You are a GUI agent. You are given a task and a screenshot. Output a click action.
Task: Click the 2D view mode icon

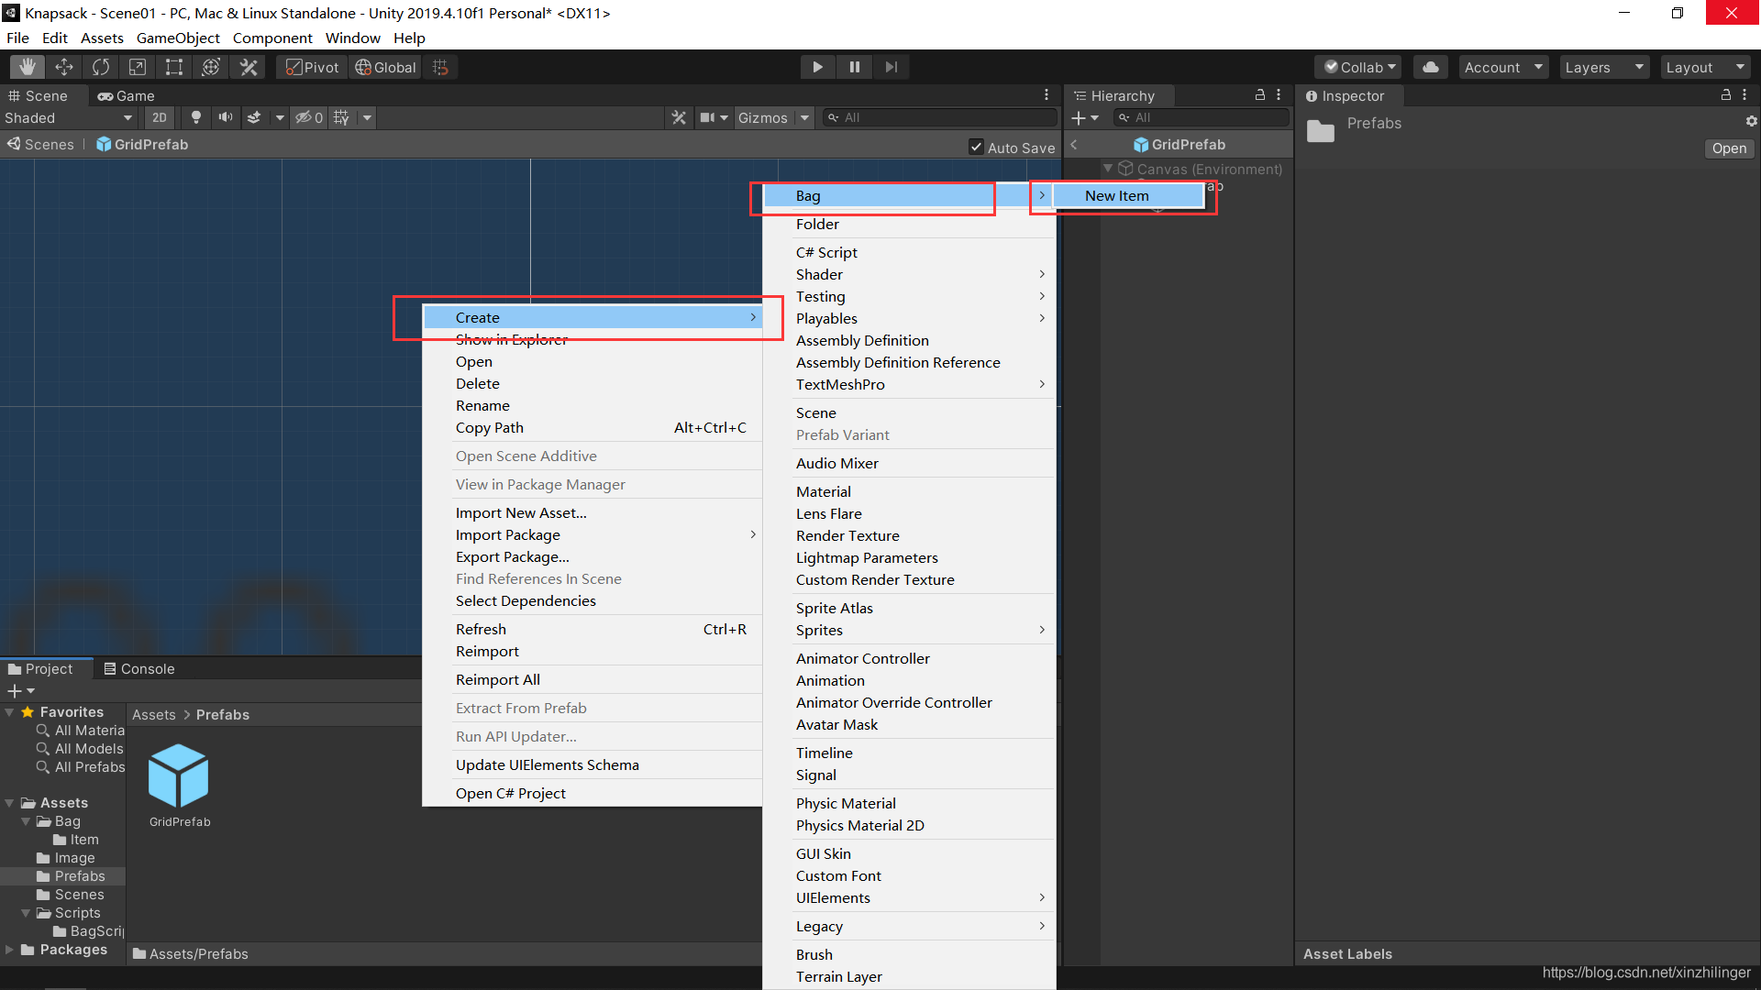tap(159, 117)
